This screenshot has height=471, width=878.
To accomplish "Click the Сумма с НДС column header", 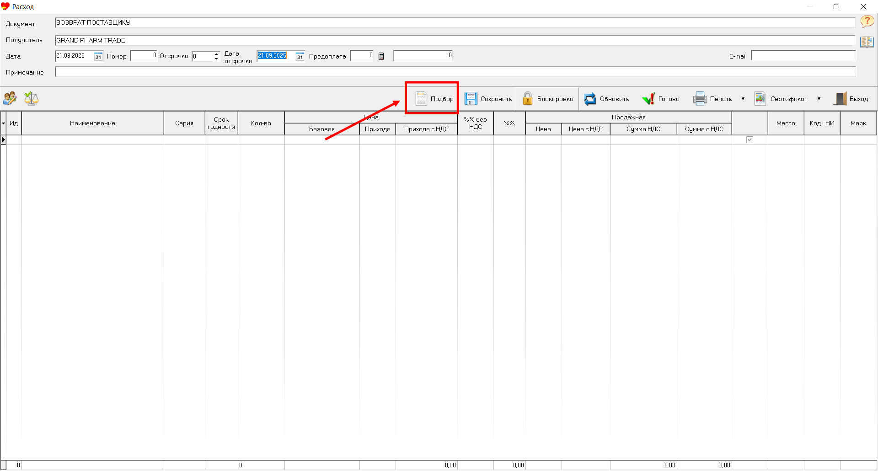I will click(704, 129).
